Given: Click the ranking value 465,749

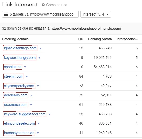Looking at the screenshot, I should pyautogui.click(x=105, y=48).
